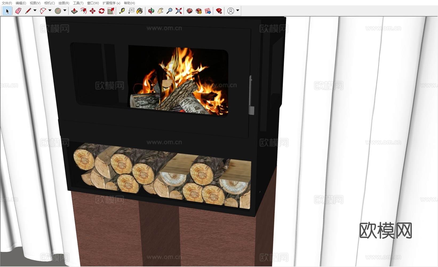438x267 pixels.
Task: Click the Send to LayOut icon
Action: [208, 11]
